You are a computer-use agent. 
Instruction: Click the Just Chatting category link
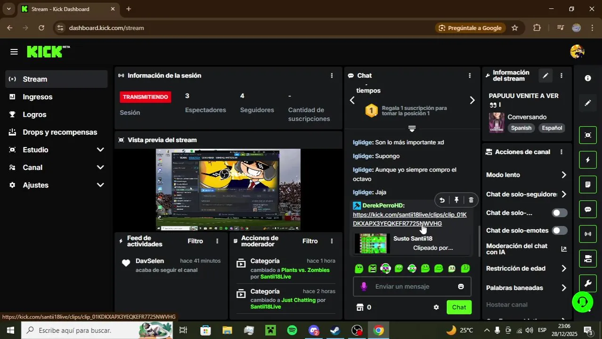tap(298, 300)
